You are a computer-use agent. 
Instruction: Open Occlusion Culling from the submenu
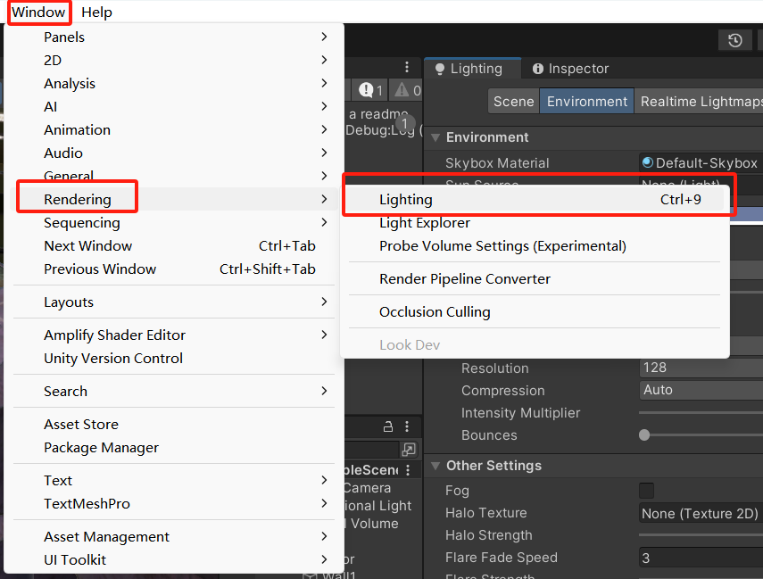tap(435, 312)
